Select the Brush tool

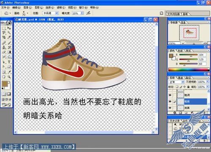point(9,43)
